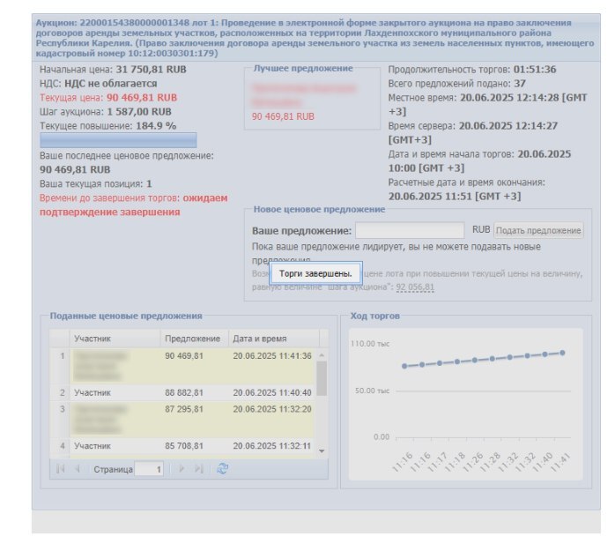Click the Торги завершены notification popup
Screen dimensions: 615x551
pos(315,273)
